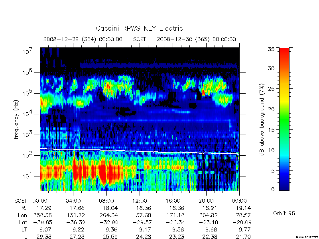The height and width of the screenshot is (239, 319).
Task: Click the color bar gradient scale
Action: 284,119
